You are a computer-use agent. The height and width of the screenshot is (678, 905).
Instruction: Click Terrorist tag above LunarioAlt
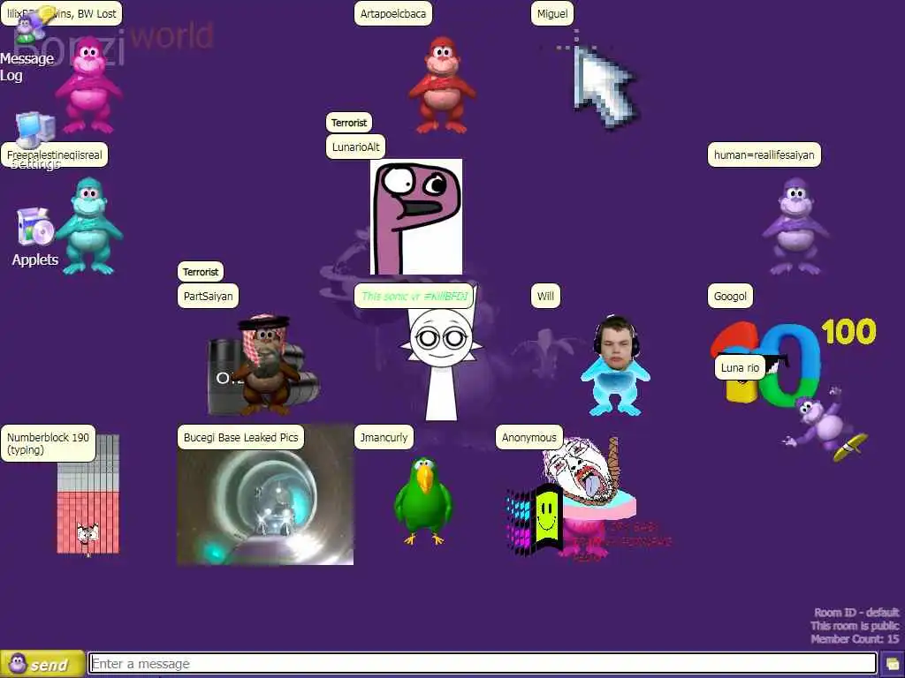pyautogui.click(x=349, y=123)
